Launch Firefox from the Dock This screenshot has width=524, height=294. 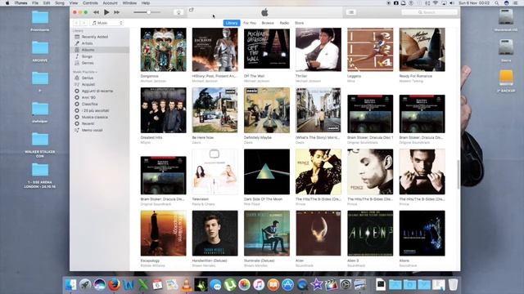click(114, 285)
